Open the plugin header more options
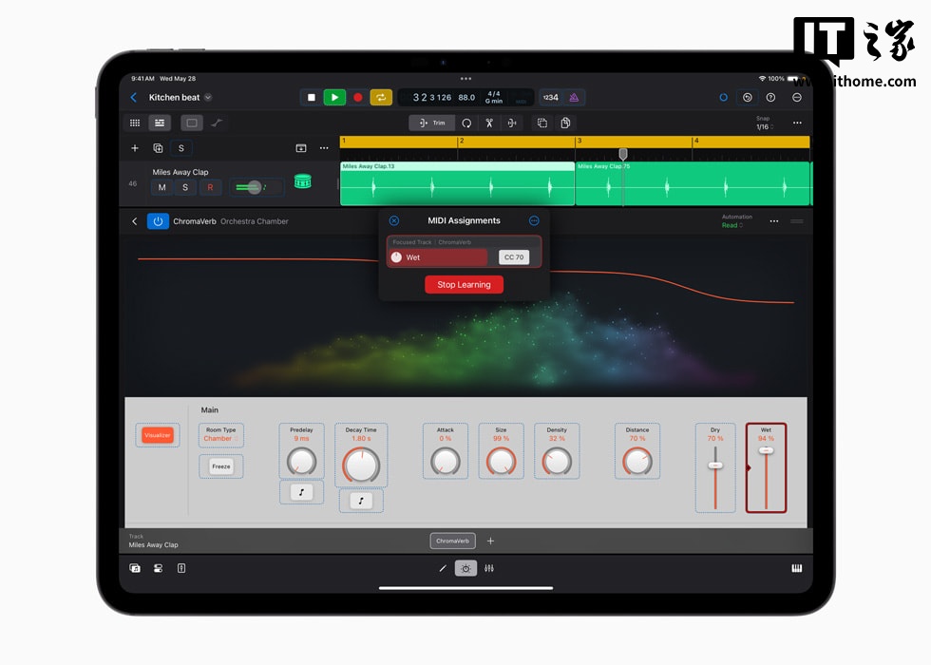 point(773,221)
